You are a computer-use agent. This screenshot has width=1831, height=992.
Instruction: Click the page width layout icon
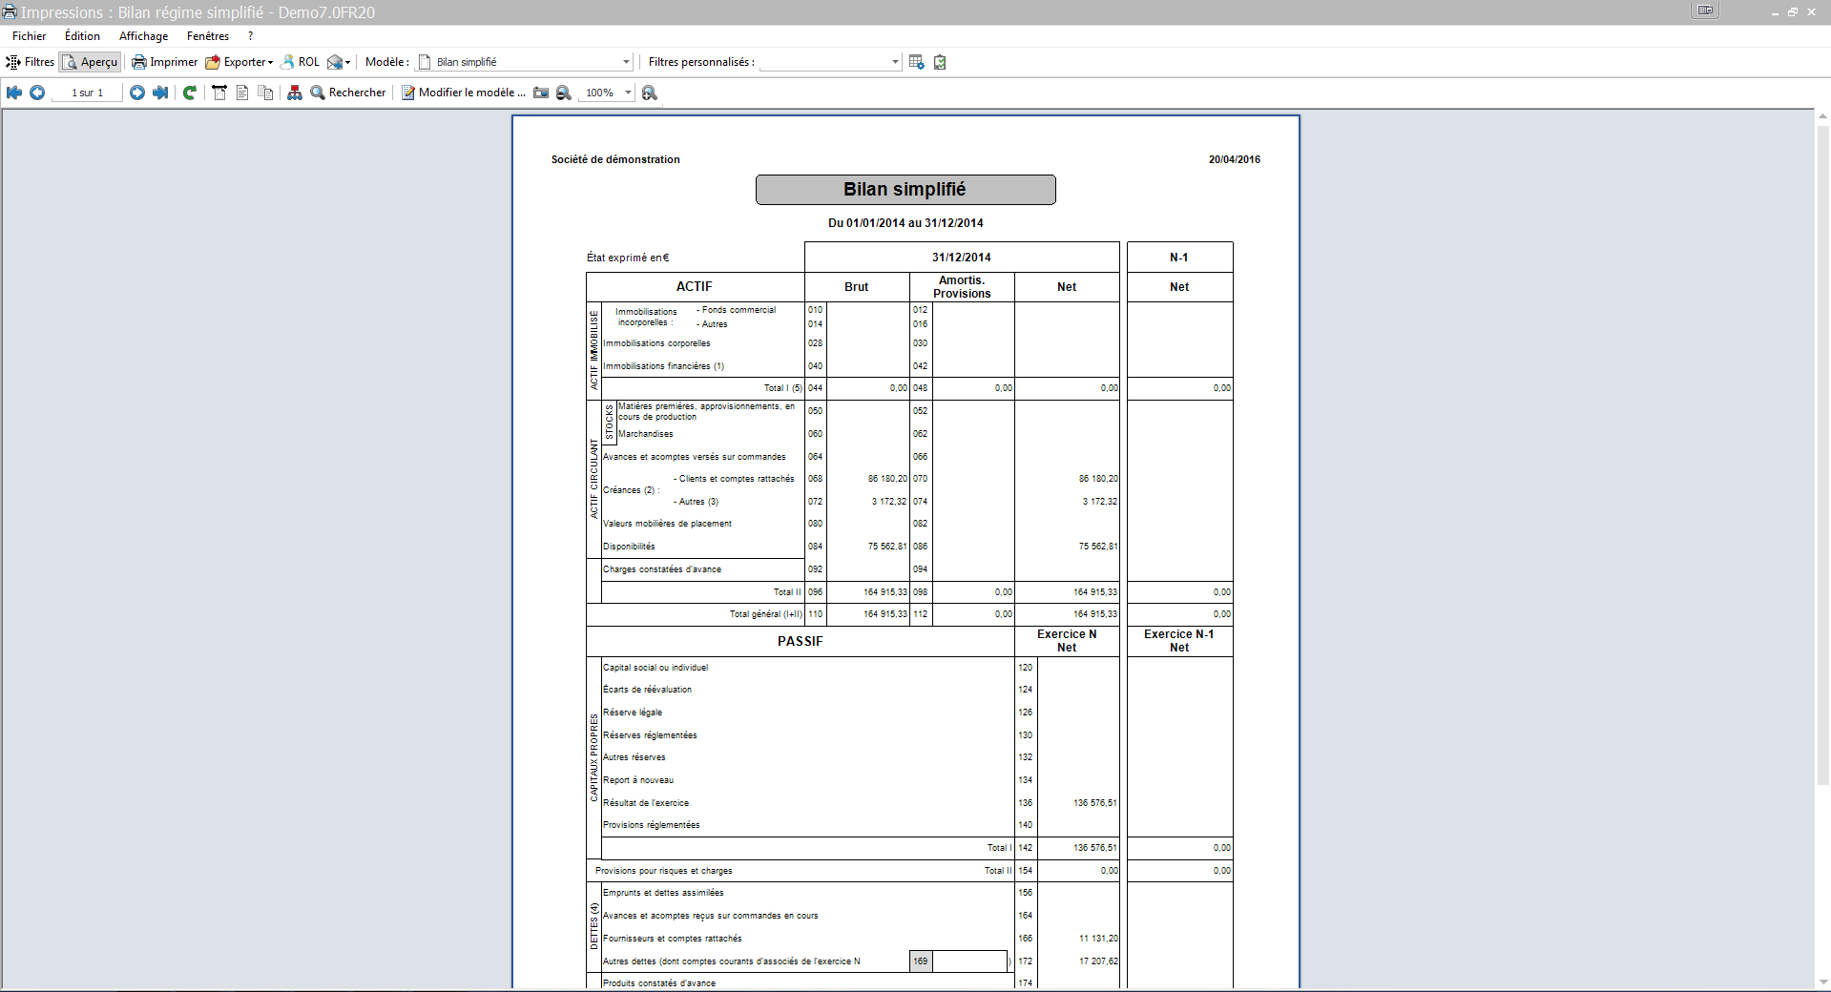[x=219, y=93]
